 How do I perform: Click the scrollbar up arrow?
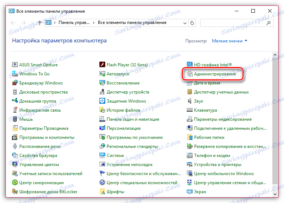click(x=275, y=55)
